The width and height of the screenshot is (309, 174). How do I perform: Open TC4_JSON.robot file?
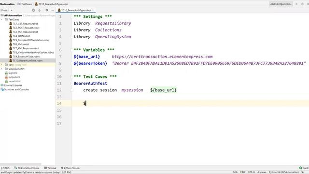tap(21, 36)
